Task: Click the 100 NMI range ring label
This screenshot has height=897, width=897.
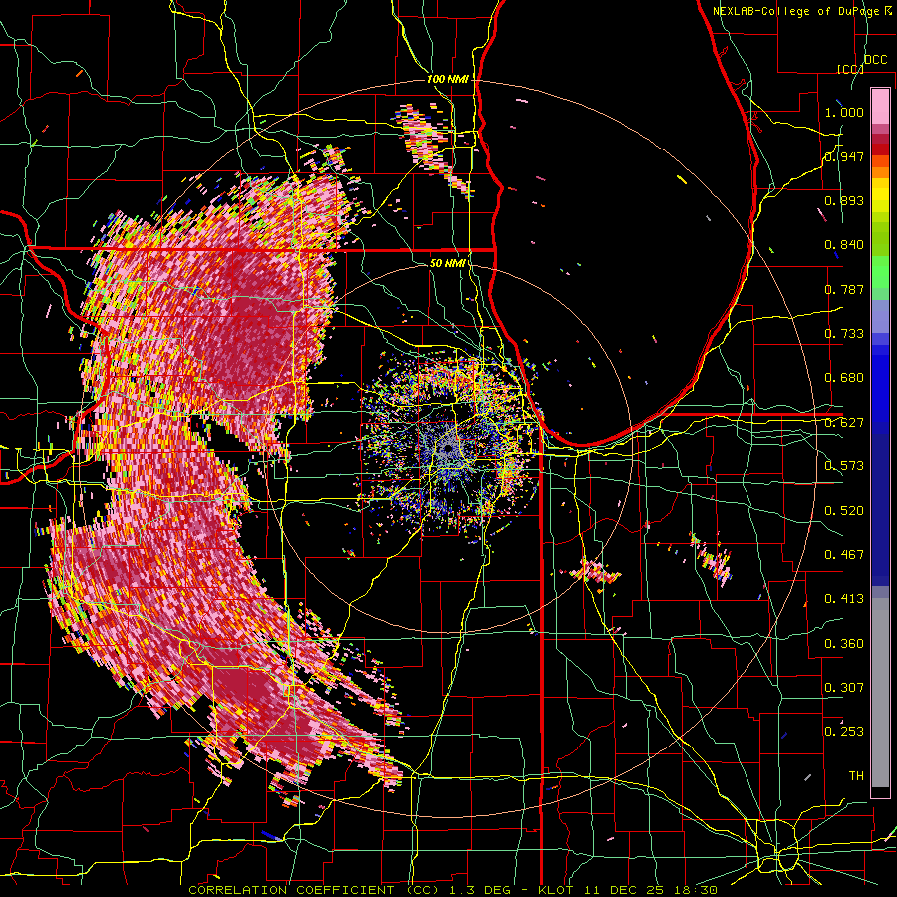Action: click(x=448, y=79)
